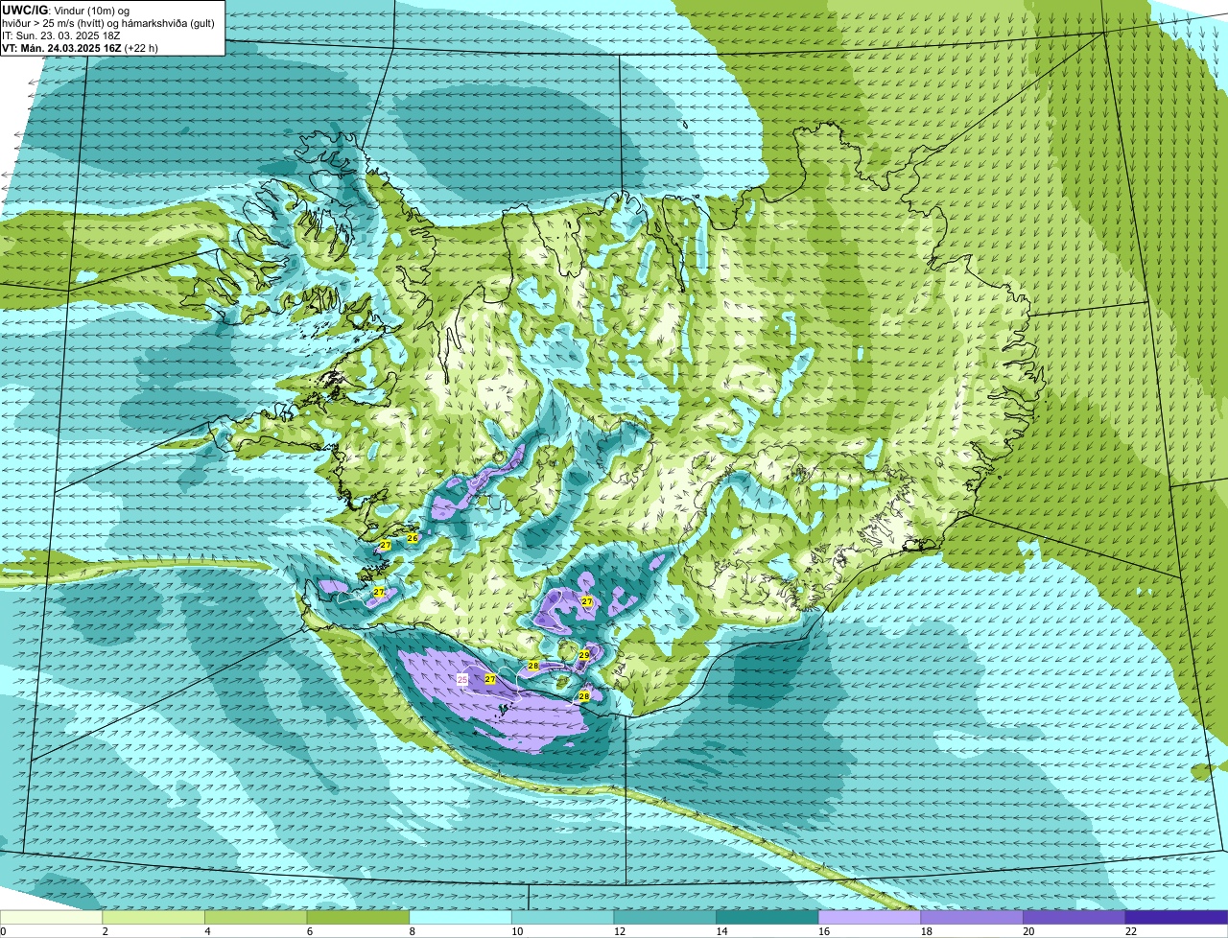1228x938 pixels.
Task: Click the legend scale number 20
Action: (1027, 931)
